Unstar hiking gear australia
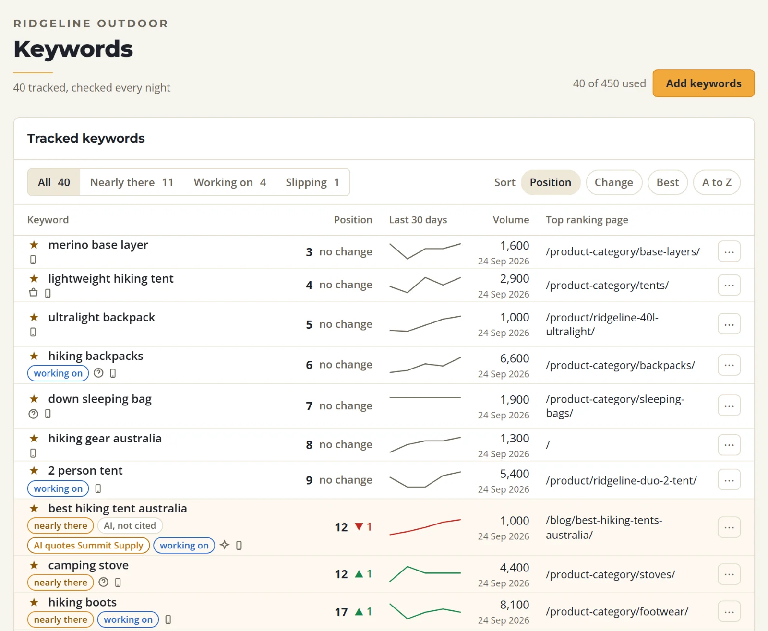This screenshot has width=768, height=631. point(34,438)
